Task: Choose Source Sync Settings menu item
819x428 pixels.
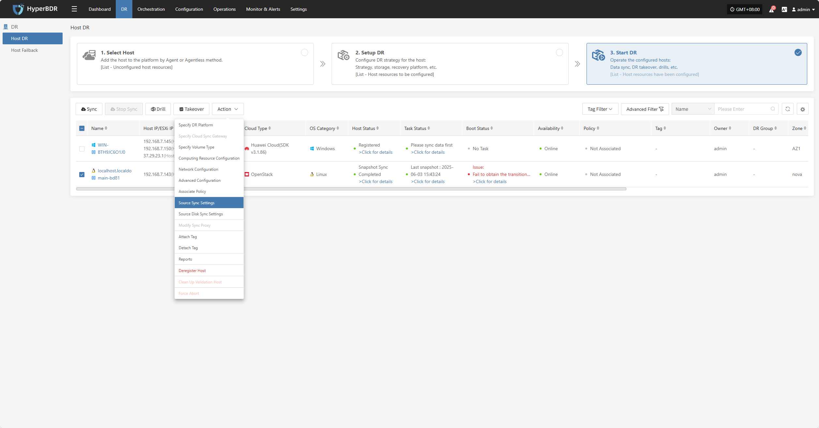Action: [x=209, y=203]
